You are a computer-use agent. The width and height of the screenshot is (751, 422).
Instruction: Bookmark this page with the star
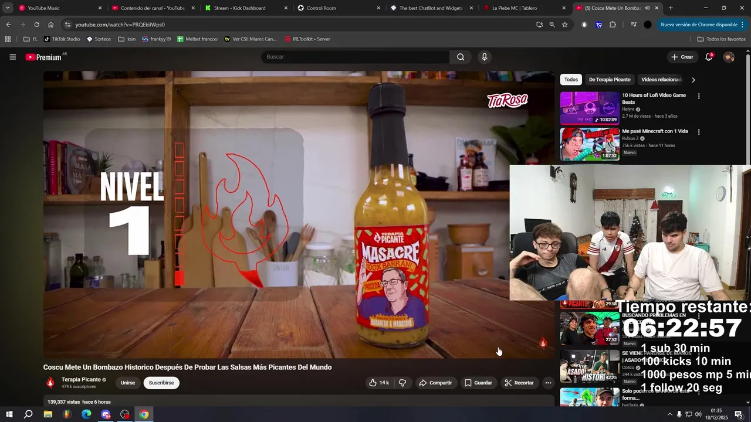tap(564, 25)
